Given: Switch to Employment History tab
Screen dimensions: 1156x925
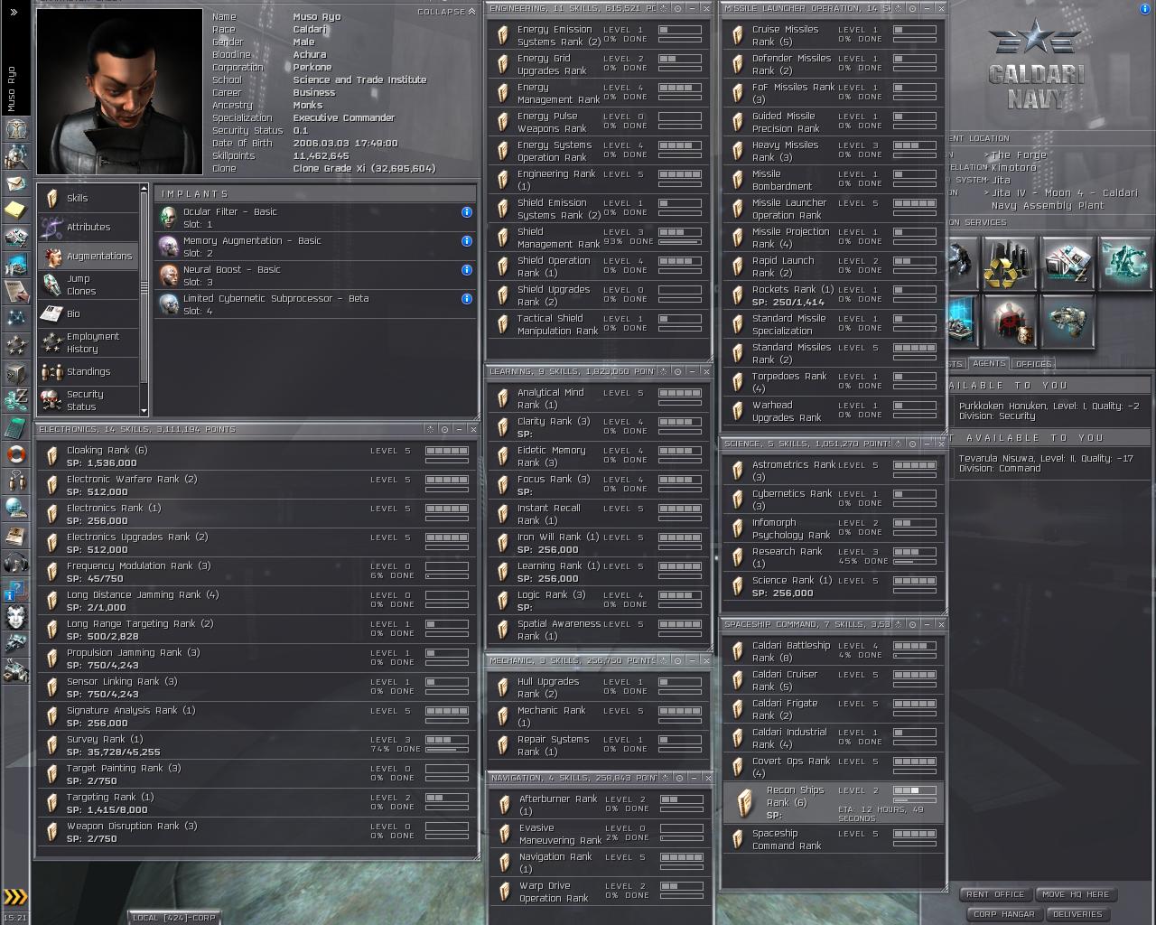Looking at the screenshot, I should click(x=88, y=343).
